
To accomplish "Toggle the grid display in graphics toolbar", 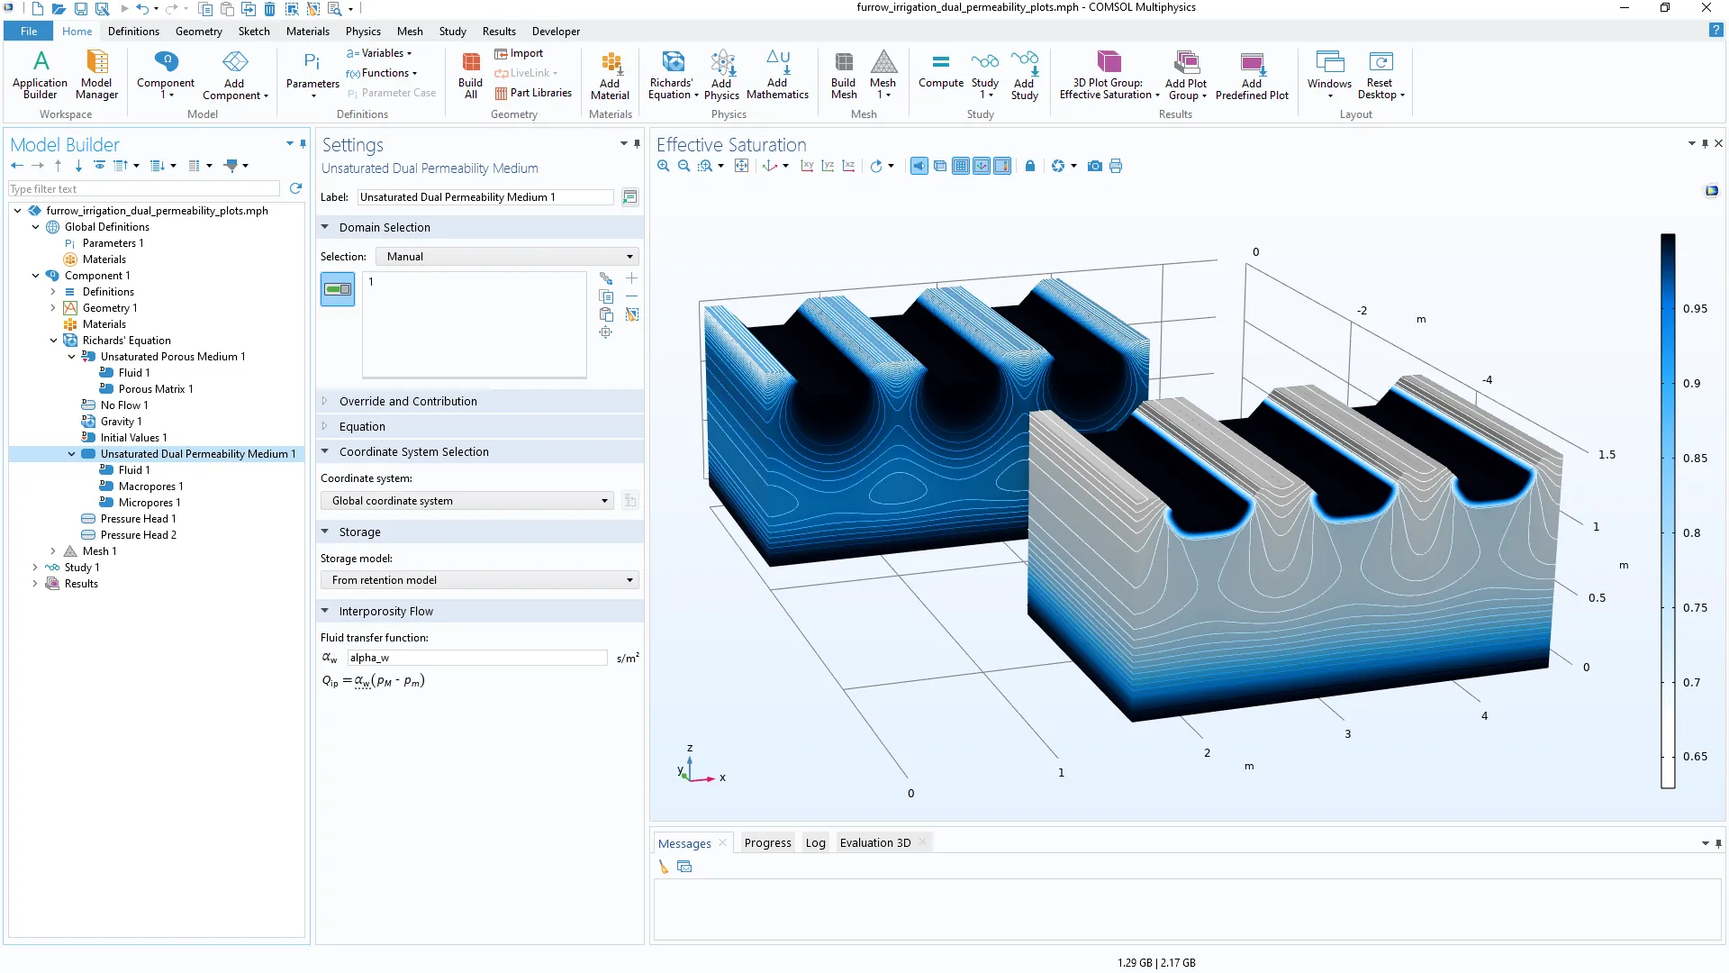I will coord(961,166).
